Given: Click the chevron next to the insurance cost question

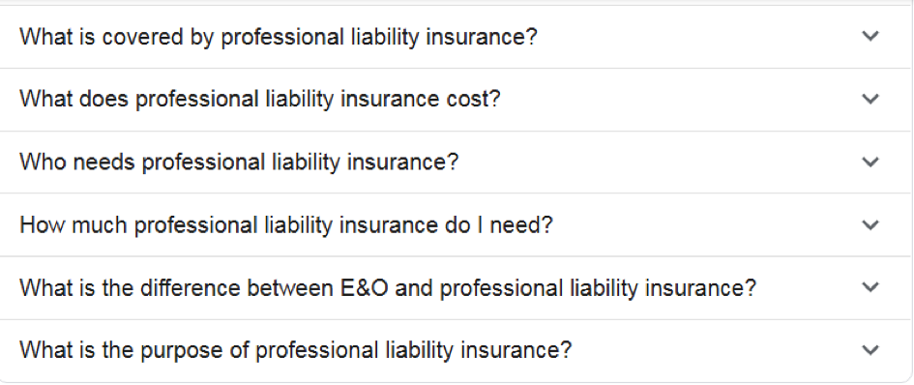Looking at the screenshot, I should pyautogui.click(x=870, y=99).
